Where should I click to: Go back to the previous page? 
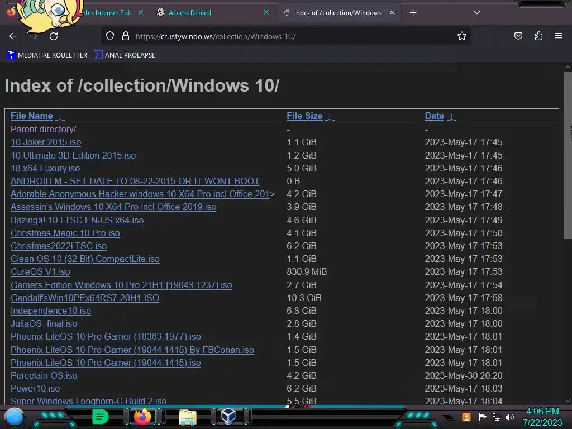coord(13,36)
